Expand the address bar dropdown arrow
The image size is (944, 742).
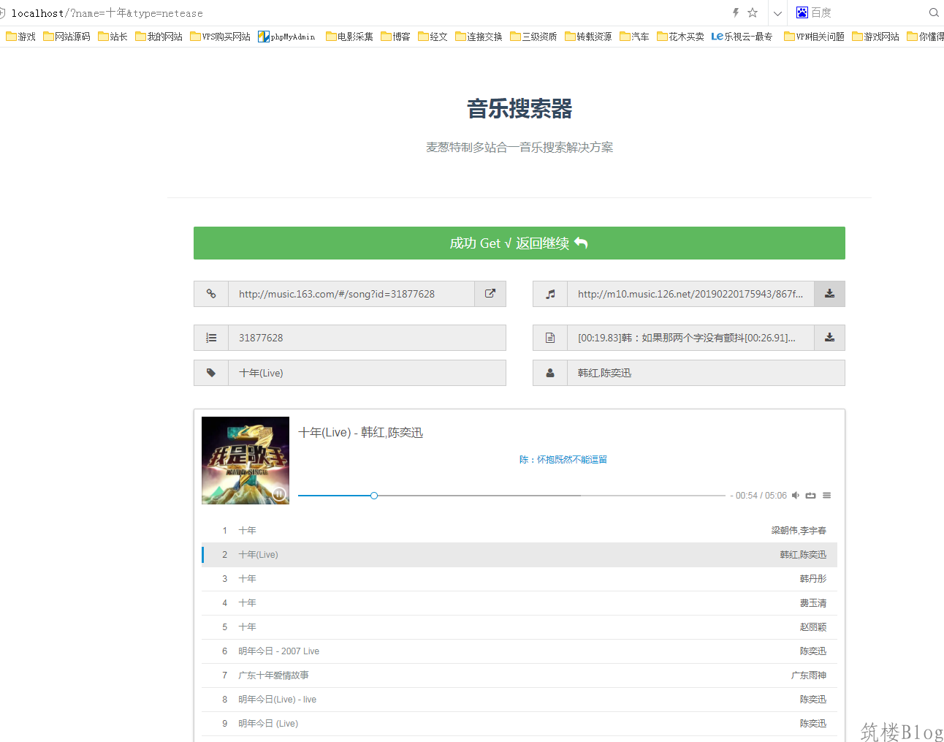click(x=777, y=13)
